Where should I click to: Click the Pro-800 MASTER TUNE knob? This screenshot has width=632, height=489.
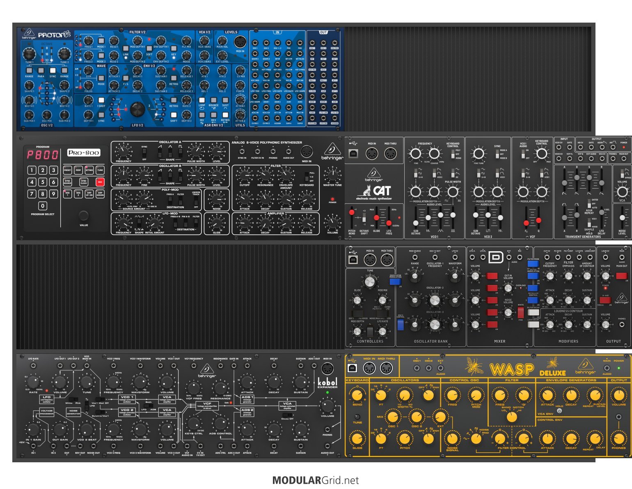pyautogui.click(x=332, y=175)
